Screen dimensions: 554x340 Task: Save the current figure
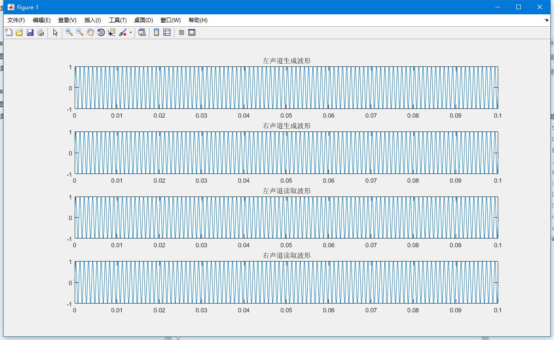(30, 32)
